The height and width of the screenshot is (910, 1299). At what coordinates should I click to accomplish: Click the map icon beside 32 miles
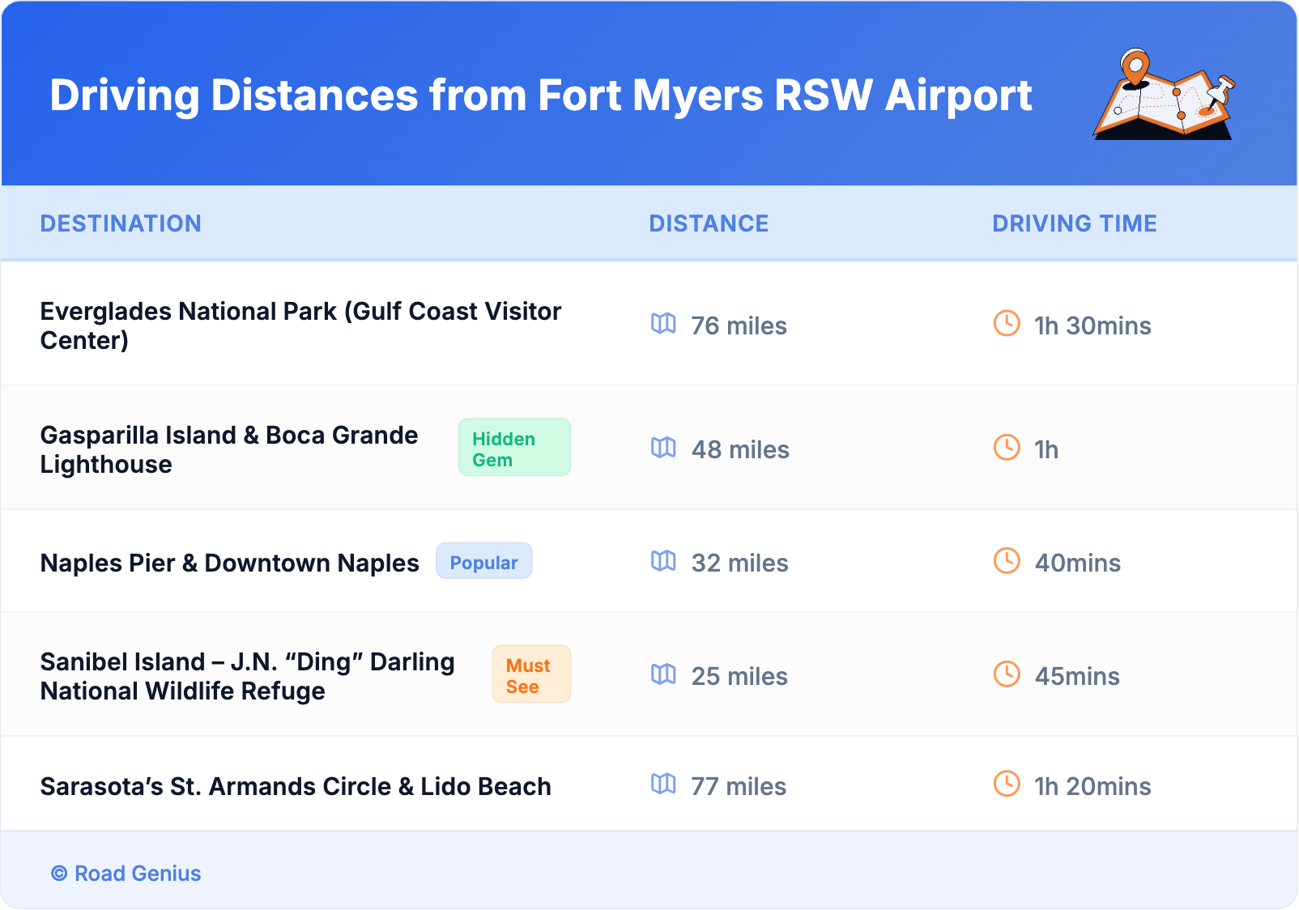click(x=663, y=561)
